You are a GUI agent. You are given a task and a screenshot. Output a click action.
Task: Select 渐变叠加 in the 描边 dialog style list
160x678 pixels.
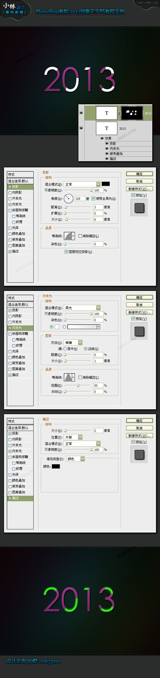click(18, 486)
